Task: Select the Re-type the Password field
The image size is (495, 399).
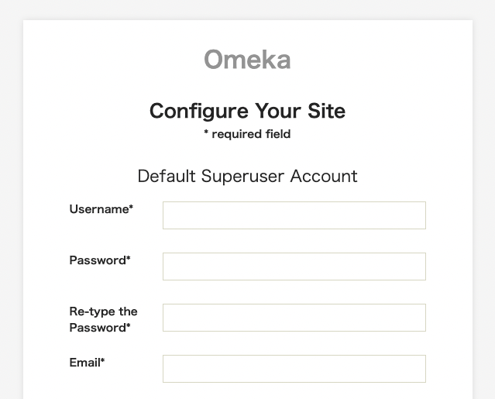Action: 294,318
